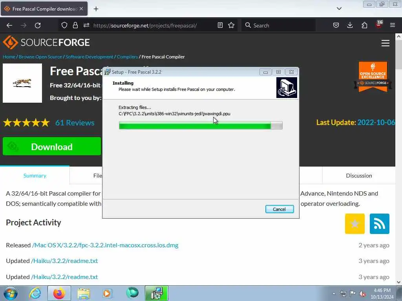Switch to the Summary tab

point(35,176)
